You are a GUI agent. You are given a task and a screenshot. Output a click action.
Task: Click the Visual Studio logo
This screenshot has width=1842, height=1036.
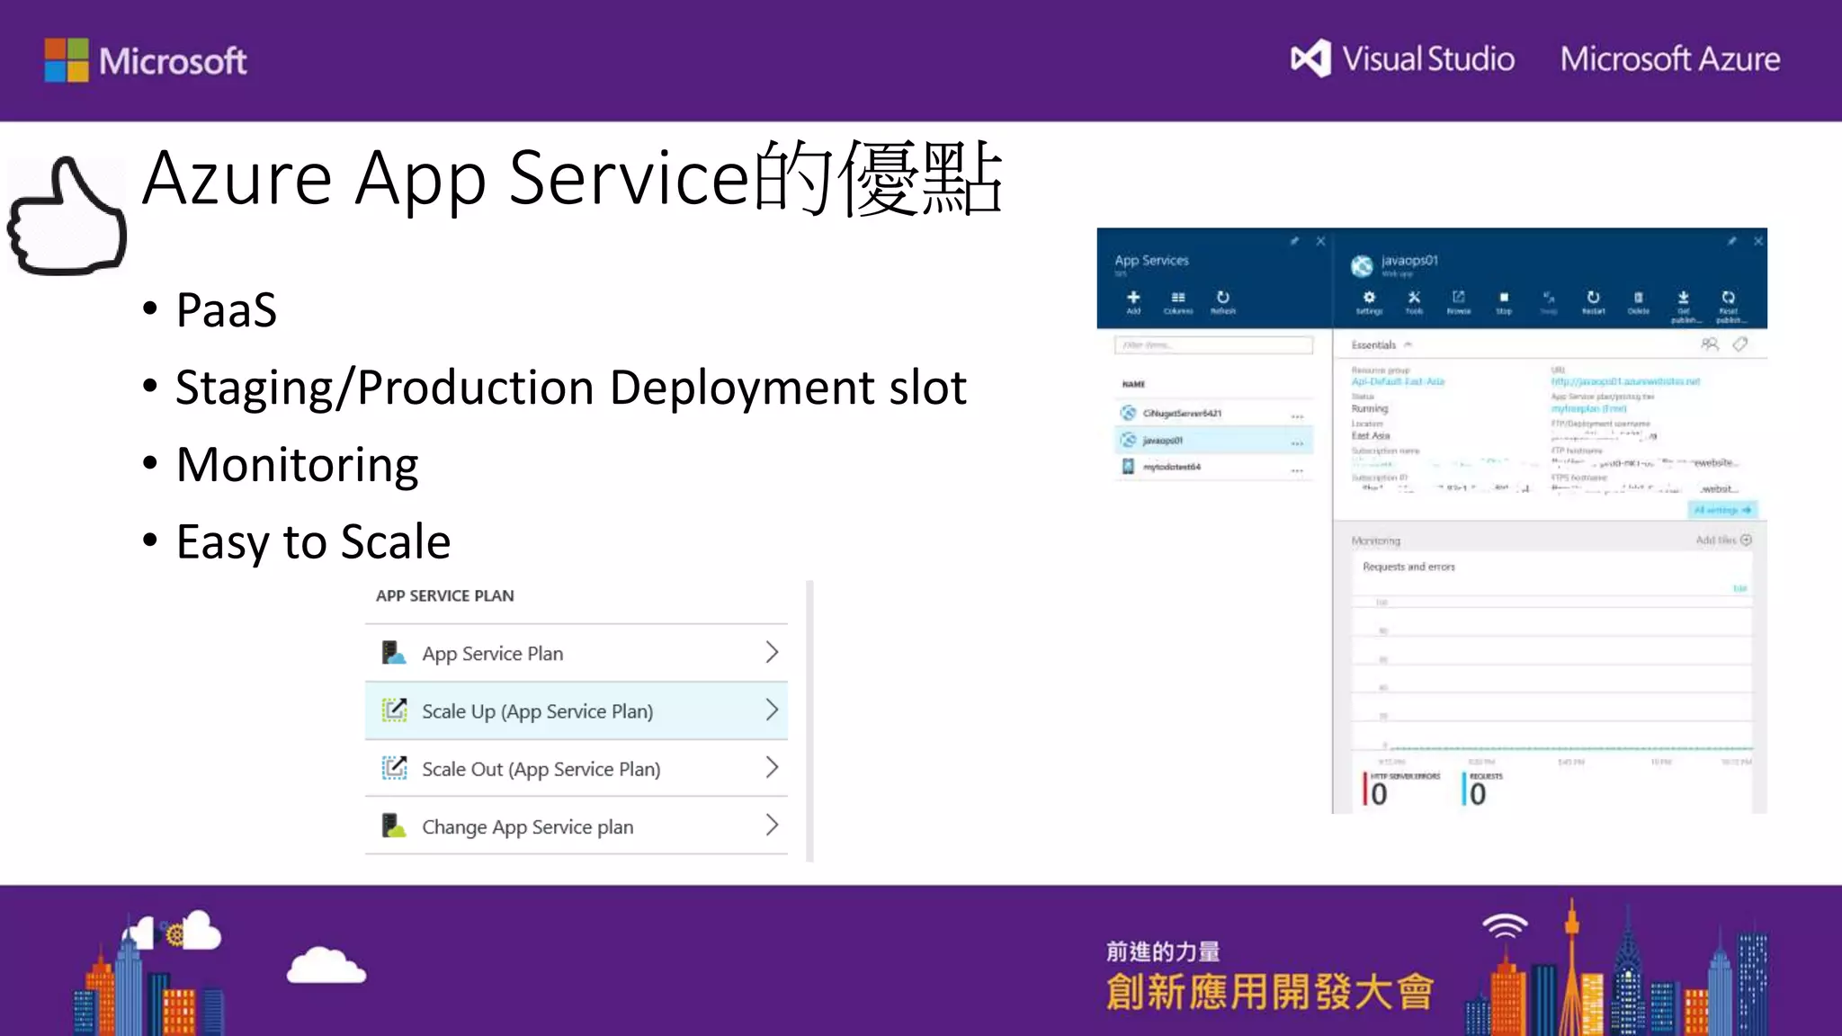pyautogui.click(x=1402, y=58)
